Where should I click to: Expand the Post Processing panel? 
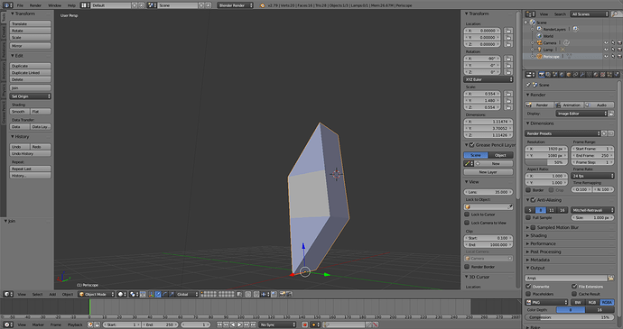545,251
